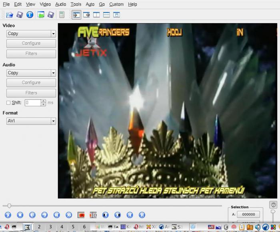This screenshot has width=280, height=232.
Task: Open the View menu
Action: pyautogui.click(x=30, y=4)
